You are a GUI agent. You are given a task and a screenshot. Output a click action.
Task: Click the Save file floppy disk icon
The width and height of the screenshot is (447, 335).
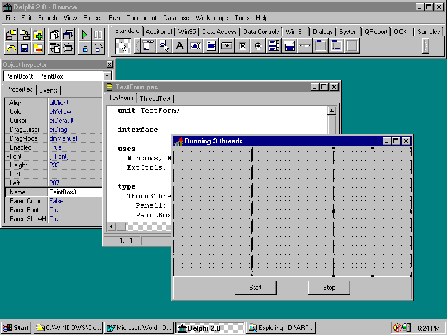25,48
